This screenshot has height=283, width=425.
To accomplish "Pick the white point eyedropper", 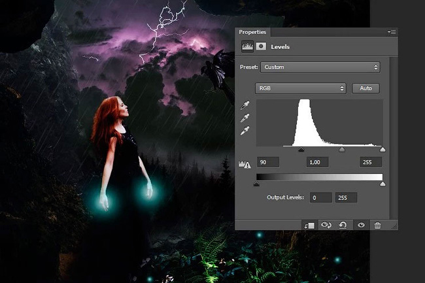I will point(245,131).
